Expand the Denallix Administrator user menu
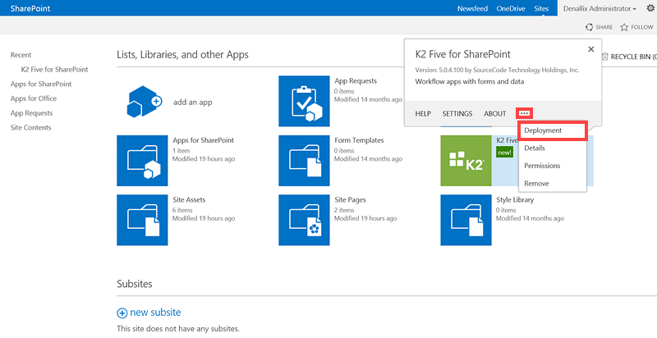Screen dimensions: 657x338 click(600, 8)
